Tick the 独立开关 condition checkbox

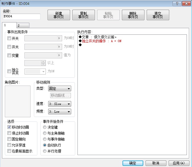point(9,71)
